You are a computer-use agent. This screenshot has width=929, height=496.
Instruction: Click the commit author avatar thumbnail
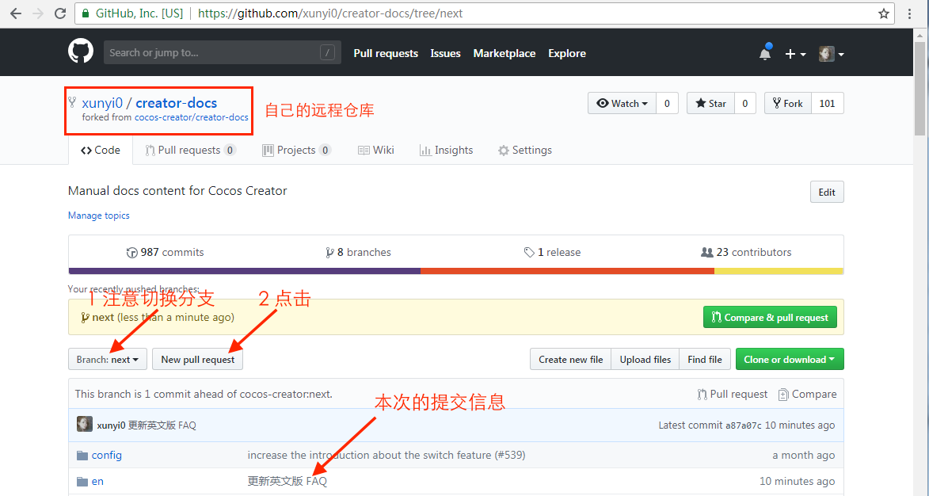coord(85,425)
